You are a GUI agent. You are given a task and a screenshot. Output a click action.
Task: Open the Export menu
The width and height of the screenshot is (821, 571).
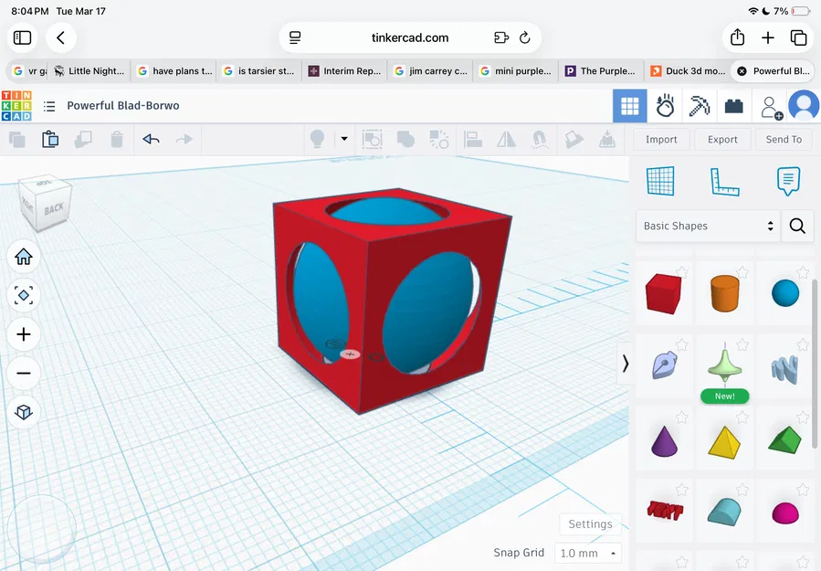click(x=722, y=139)
